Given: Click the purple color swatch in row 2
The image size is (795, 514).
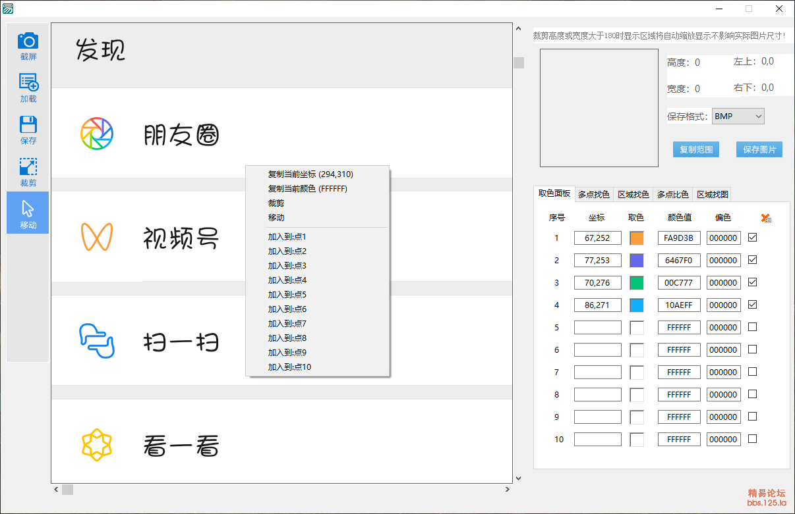Looking at the screenshot, I should 637,261.
